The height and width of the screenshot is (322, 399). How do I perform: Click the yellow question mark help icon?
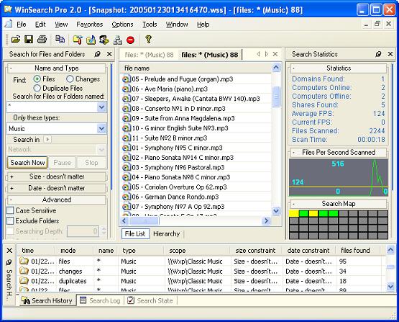click(148, 40)
